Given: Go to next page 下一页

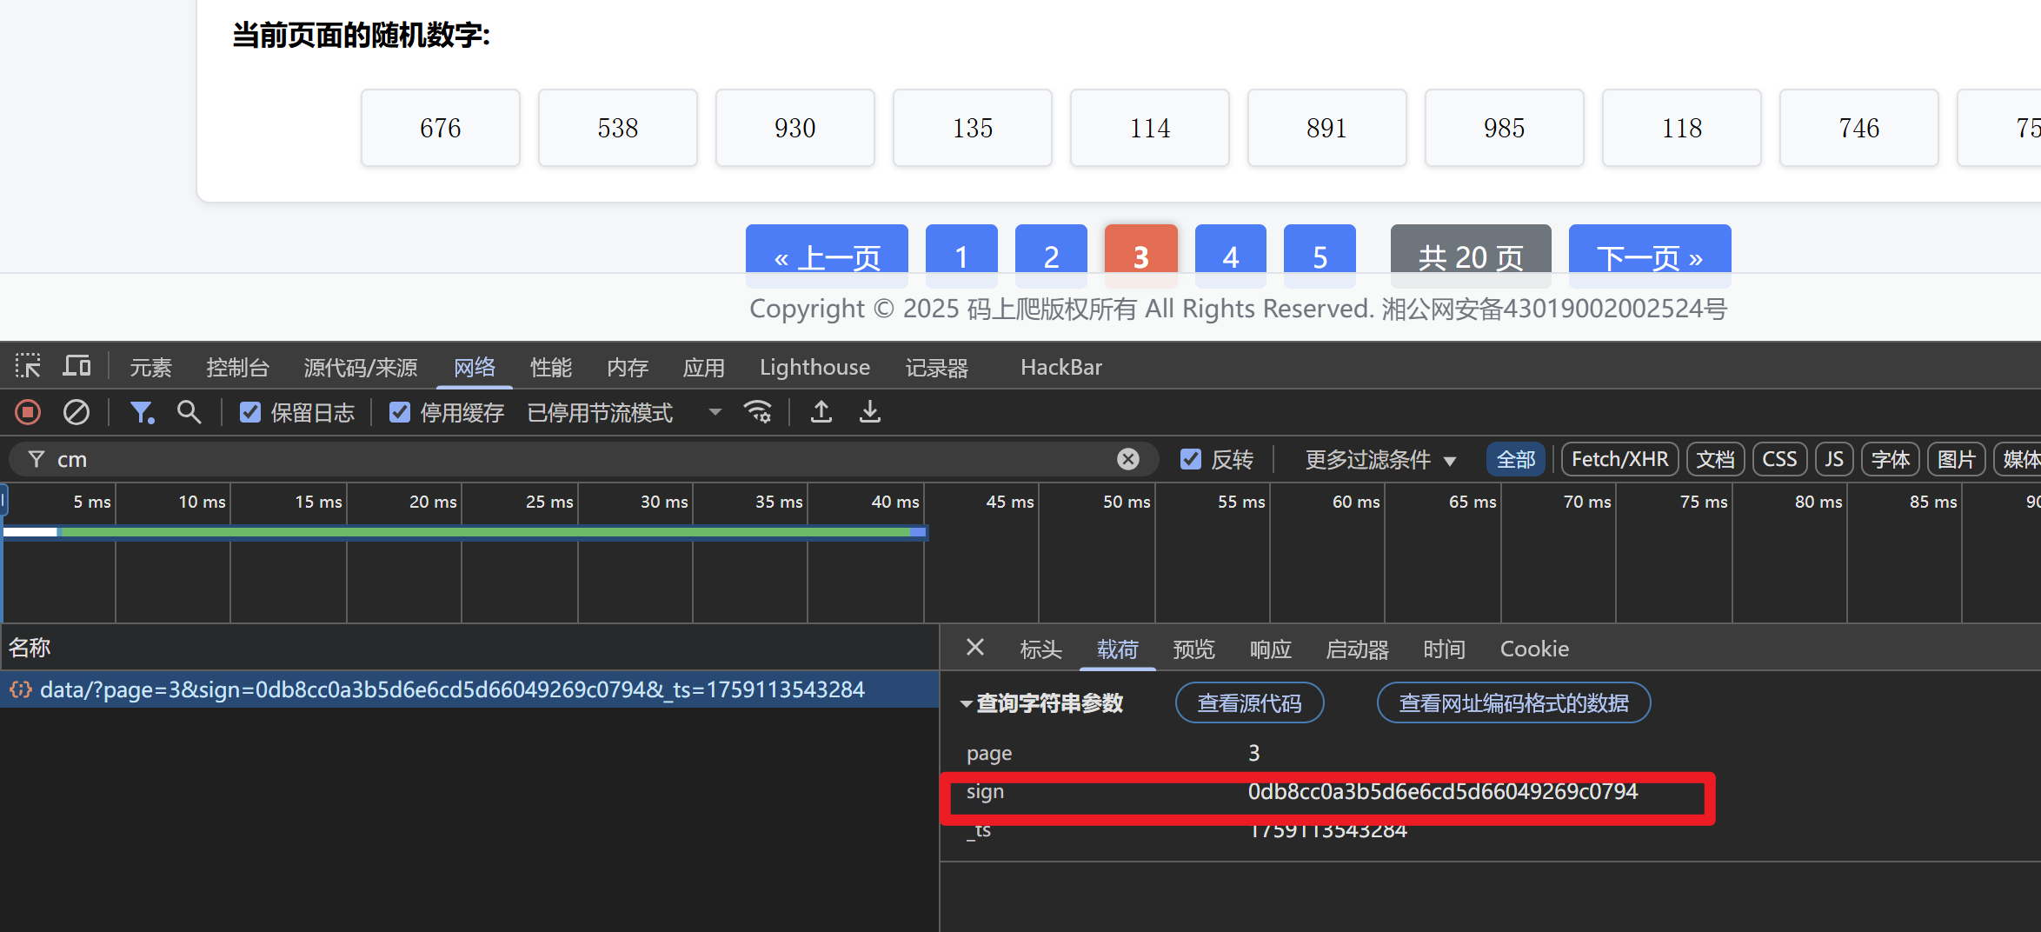Looking at the screenshot, I should click(1650, 256).
